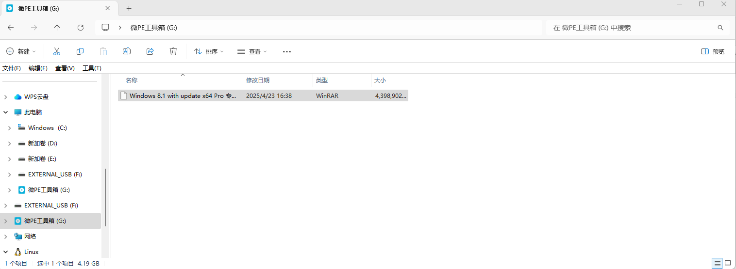736x269 pixels.
Task: Open a new tab with plus icon
Action: (x=129, y=8)
